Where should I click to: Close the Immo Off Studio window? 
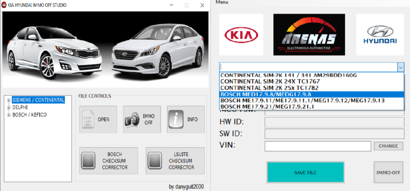click(202, 5)
